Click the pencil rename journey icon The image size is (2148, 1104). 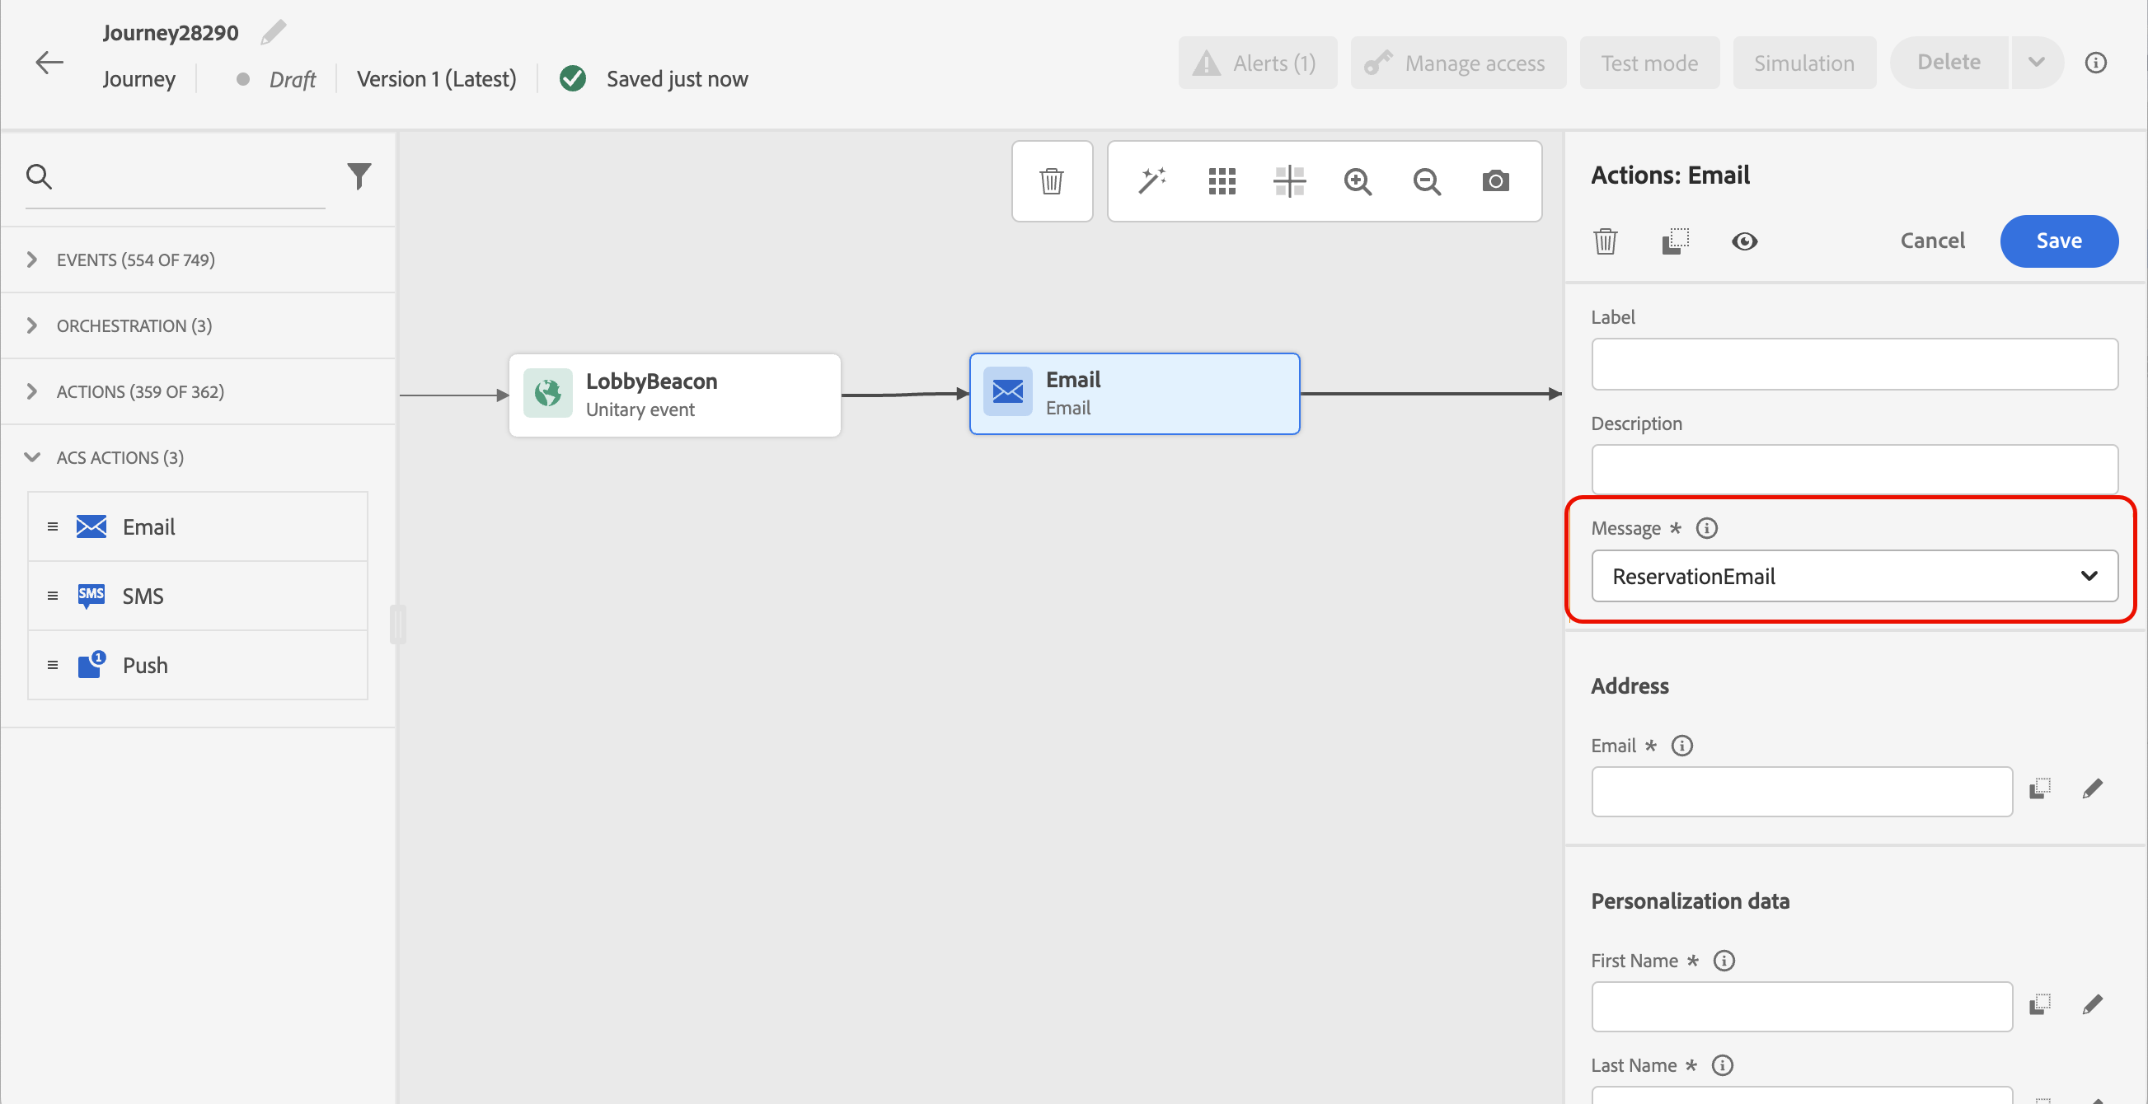click(273, 32)
